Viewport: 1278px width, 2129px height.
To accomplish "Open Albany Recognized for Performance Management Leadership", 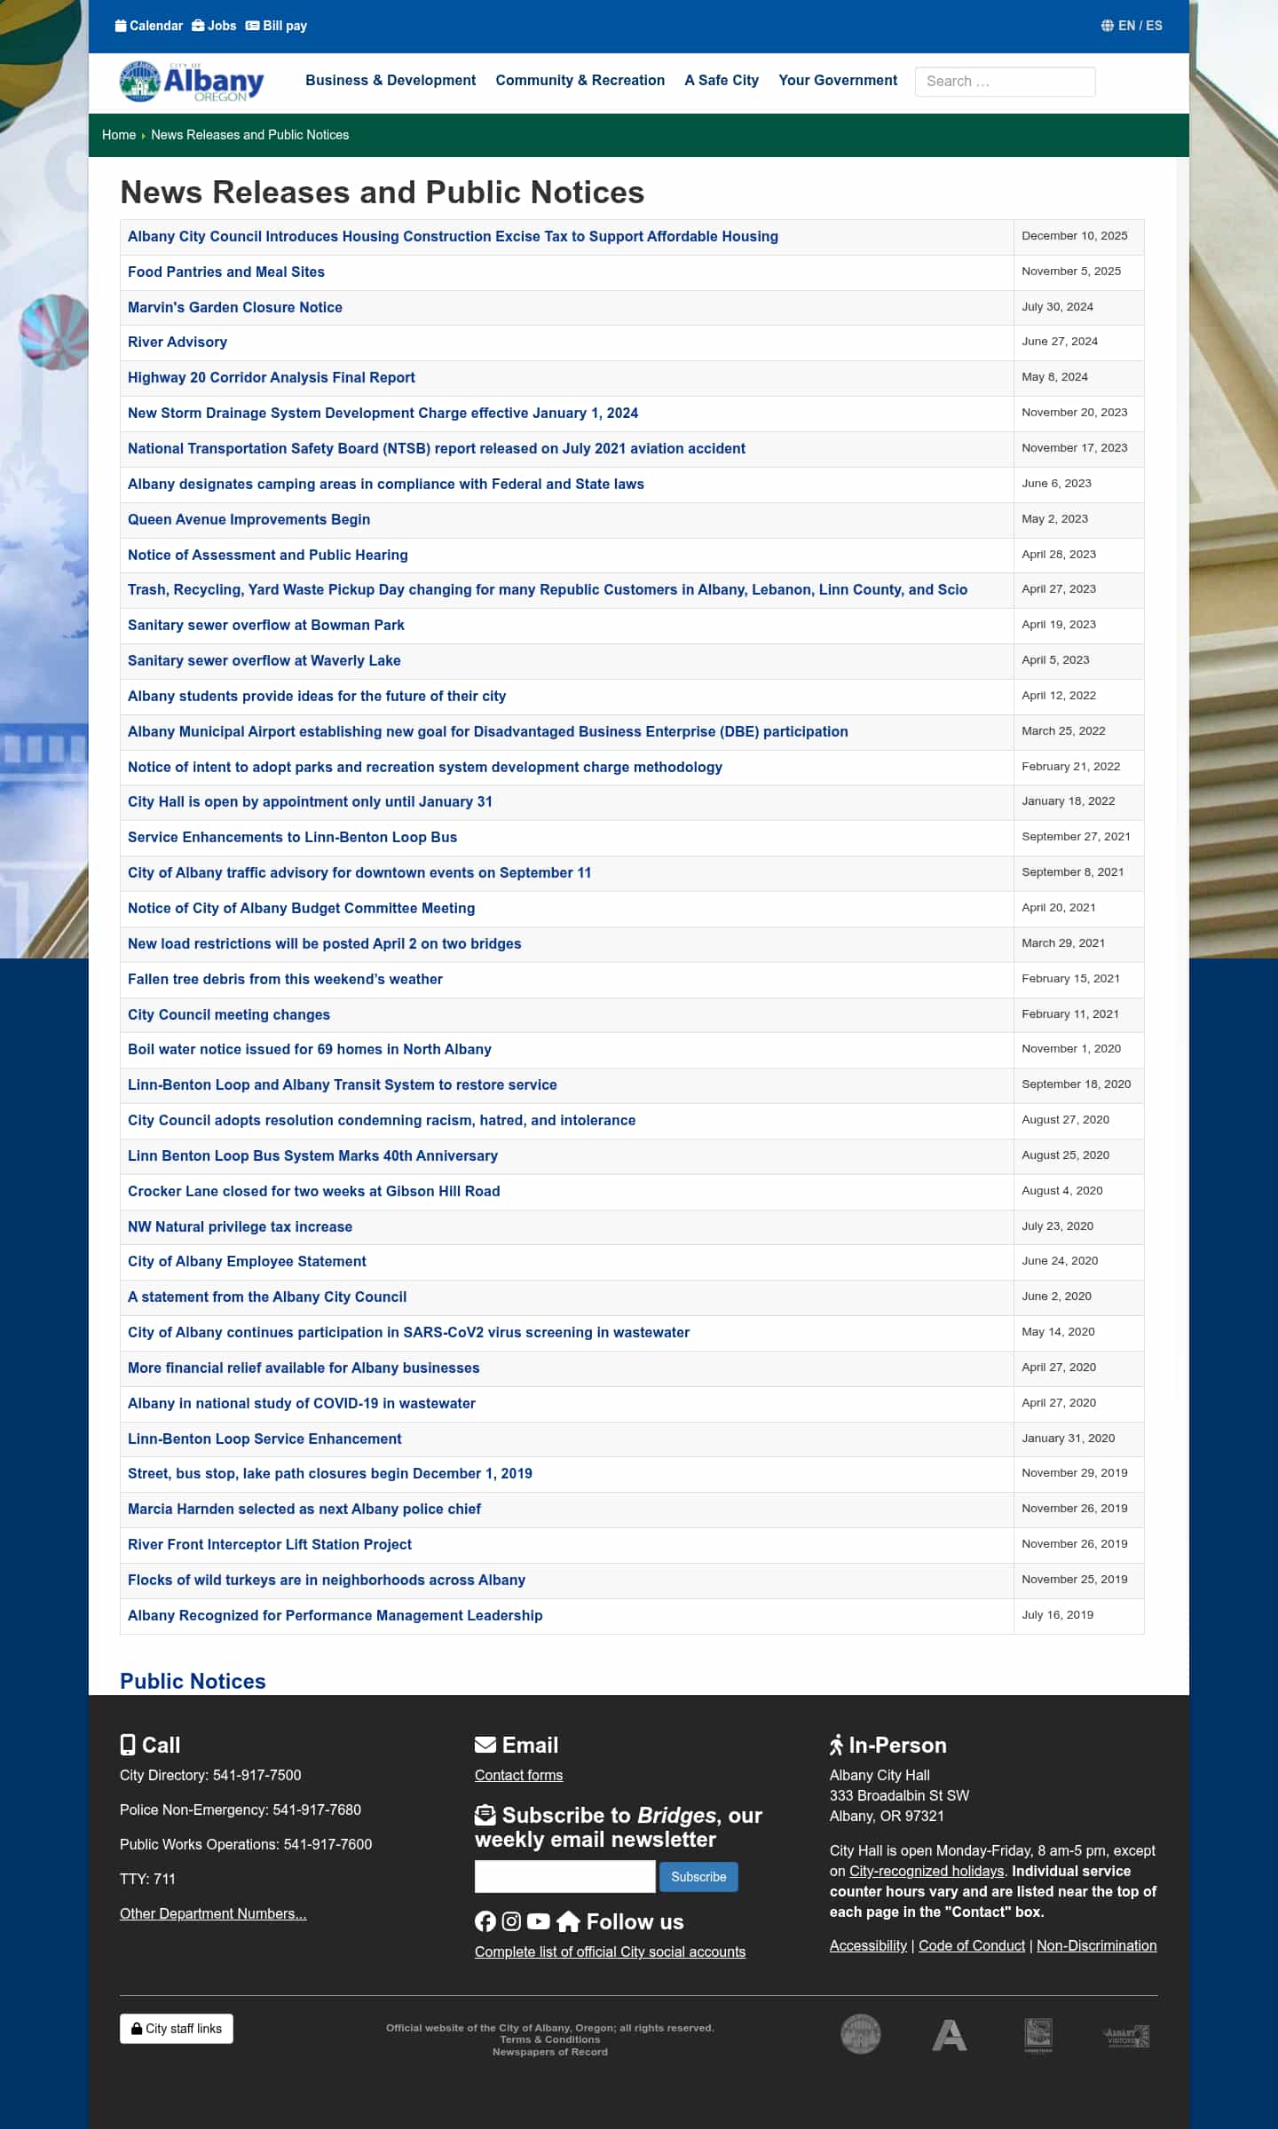I will (335, 1616).
